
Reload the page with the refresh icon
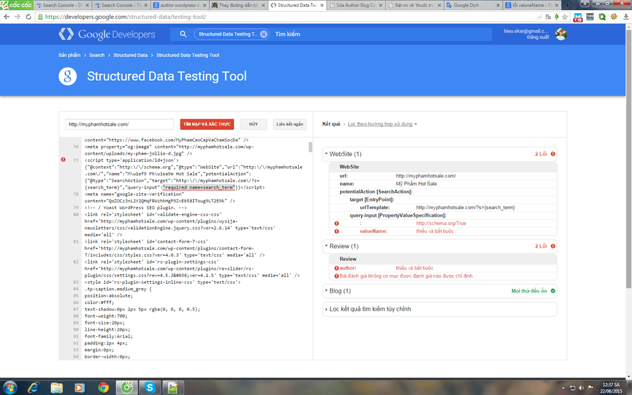pyautogui.click(x=28, y=17)
